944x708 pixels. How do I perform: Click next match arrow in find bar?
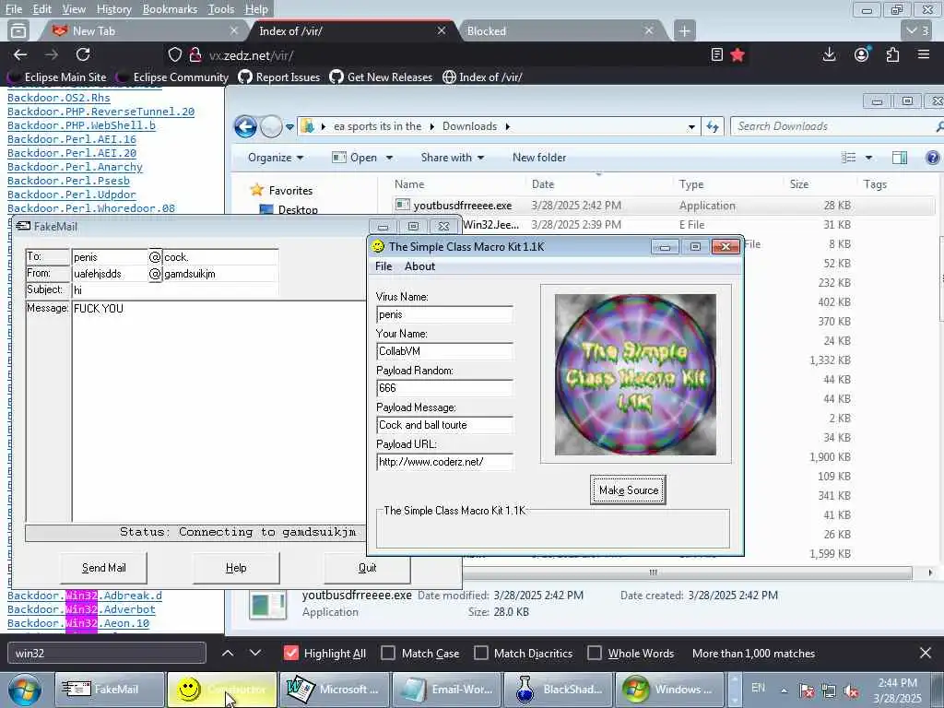click(255, 654)
